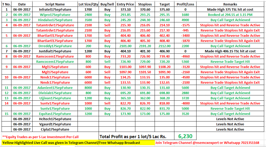Select the stoploss value 691.80
The image size is (266, 147).
[145, 93]
